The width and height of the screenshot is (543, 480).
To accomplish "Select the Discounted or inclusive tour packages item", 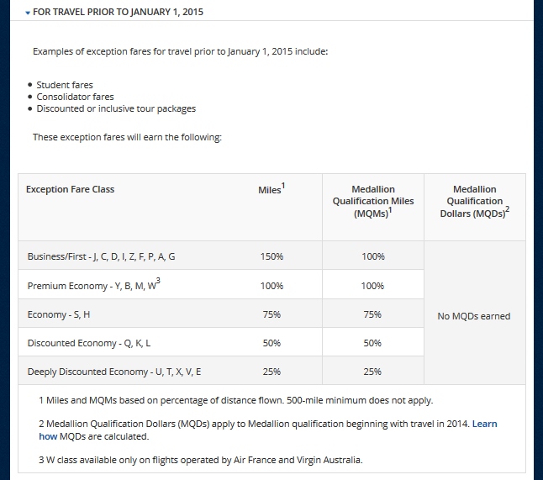I will 116,108.
